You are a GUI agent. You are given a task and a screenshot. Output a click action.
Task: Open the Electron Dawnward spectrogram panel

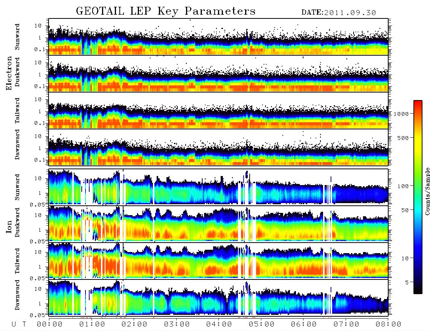click(218, 147)
